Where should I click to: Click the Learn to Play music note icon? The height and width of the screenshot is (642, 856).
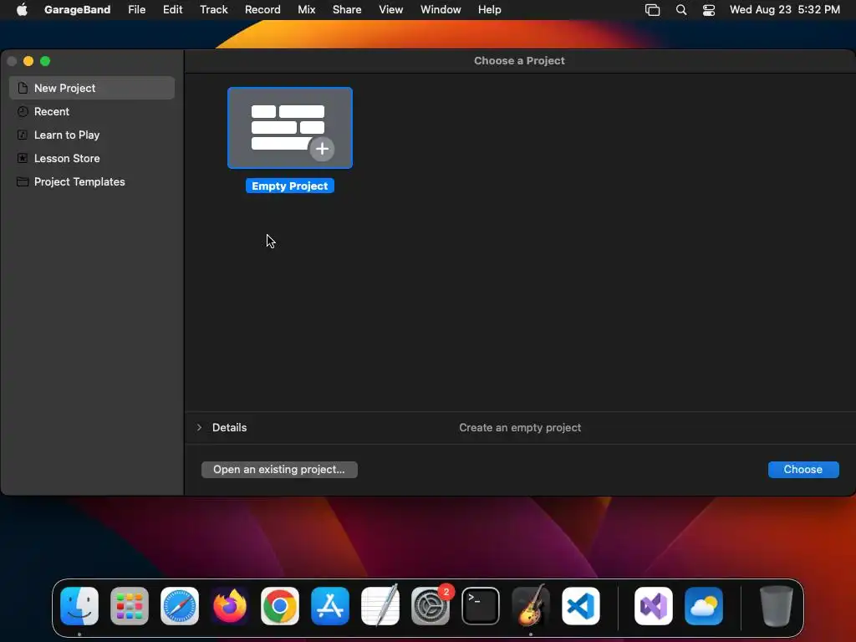point(23,135)
